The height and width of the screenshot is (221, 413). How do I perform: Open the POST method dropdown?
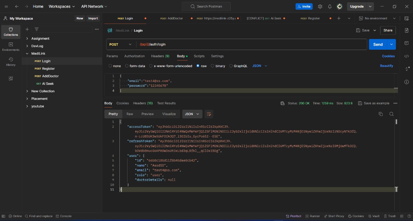click(121, 45)
